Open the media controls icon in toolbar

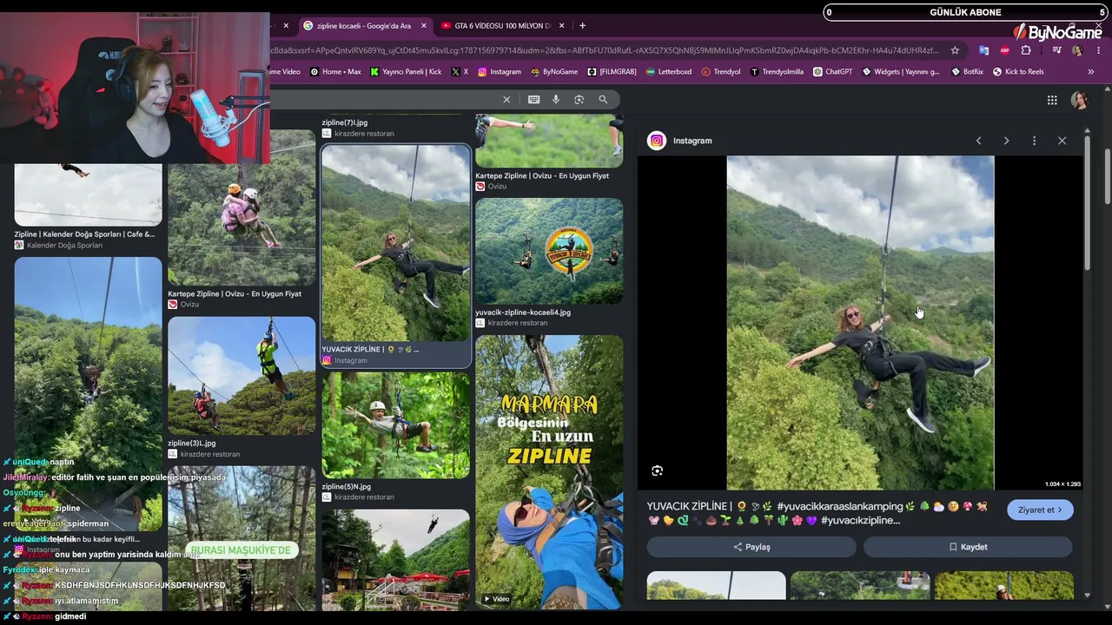(1056, 50)
